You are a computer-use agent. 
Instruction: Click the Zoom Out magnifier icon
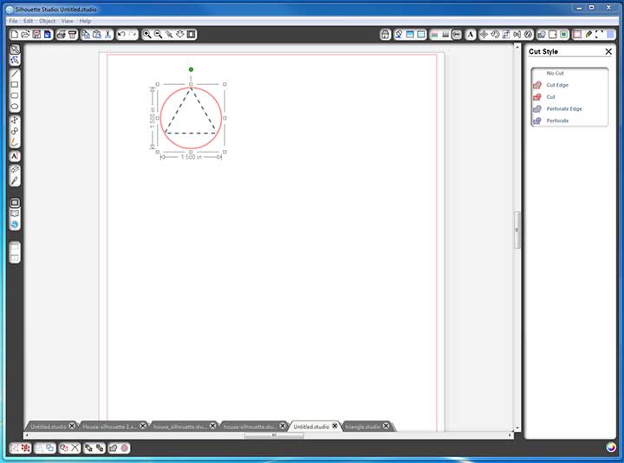pos(158,35)
